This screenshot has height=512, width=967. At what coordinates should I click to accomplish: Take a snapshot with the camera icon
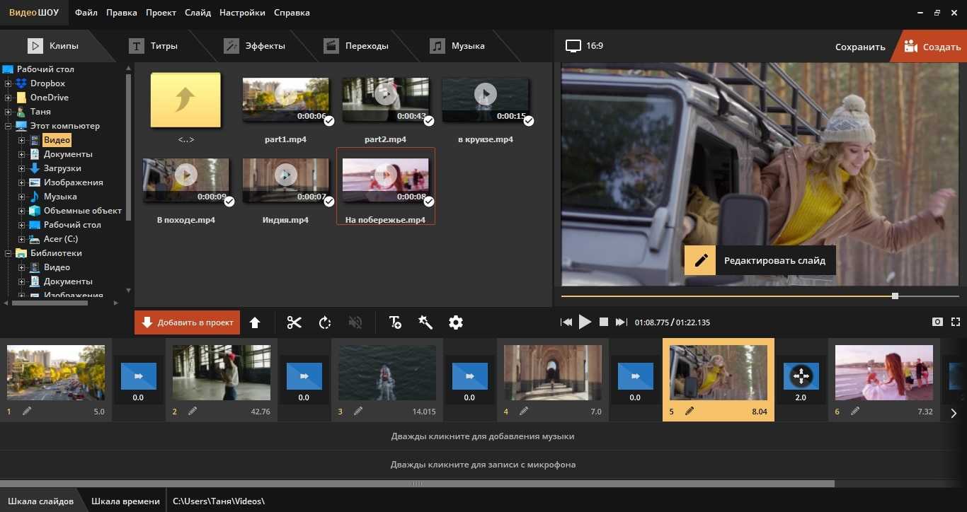[x=937, y=322]
